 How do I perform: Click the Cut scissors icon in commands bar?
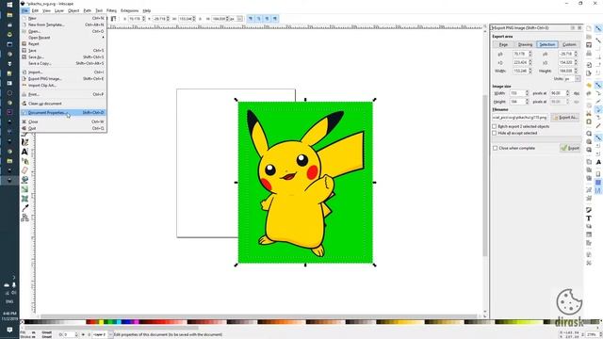(x=589, y=113)
